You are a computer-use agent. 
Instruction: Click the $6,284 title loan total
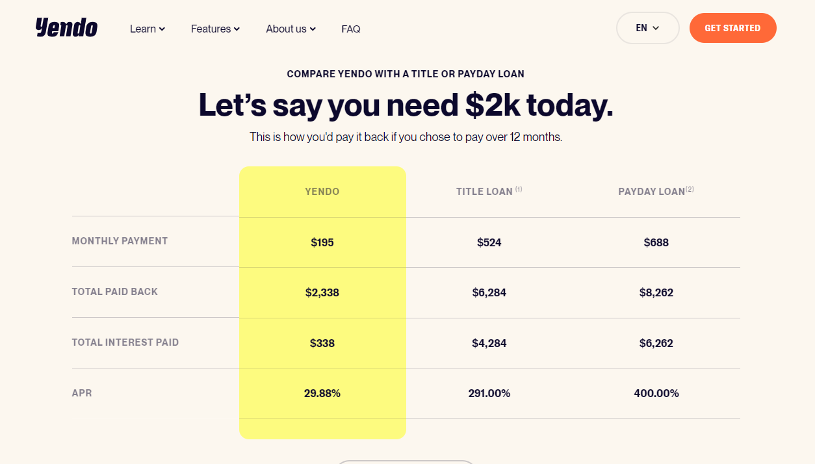tap(489, 292)
